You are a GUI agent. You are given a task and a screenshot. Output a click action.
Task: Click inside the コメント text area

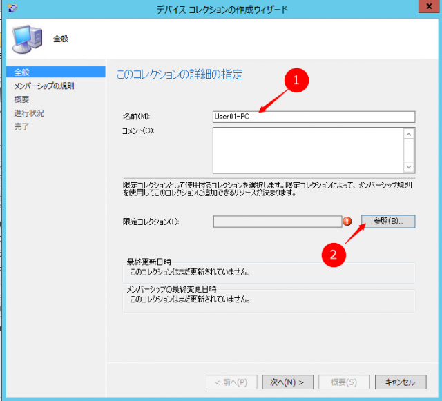point(308,150)
